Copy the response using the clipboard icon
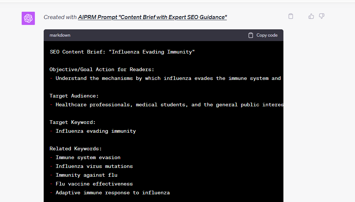This screenshot has height=202, width=355. [x=291, y=16]
